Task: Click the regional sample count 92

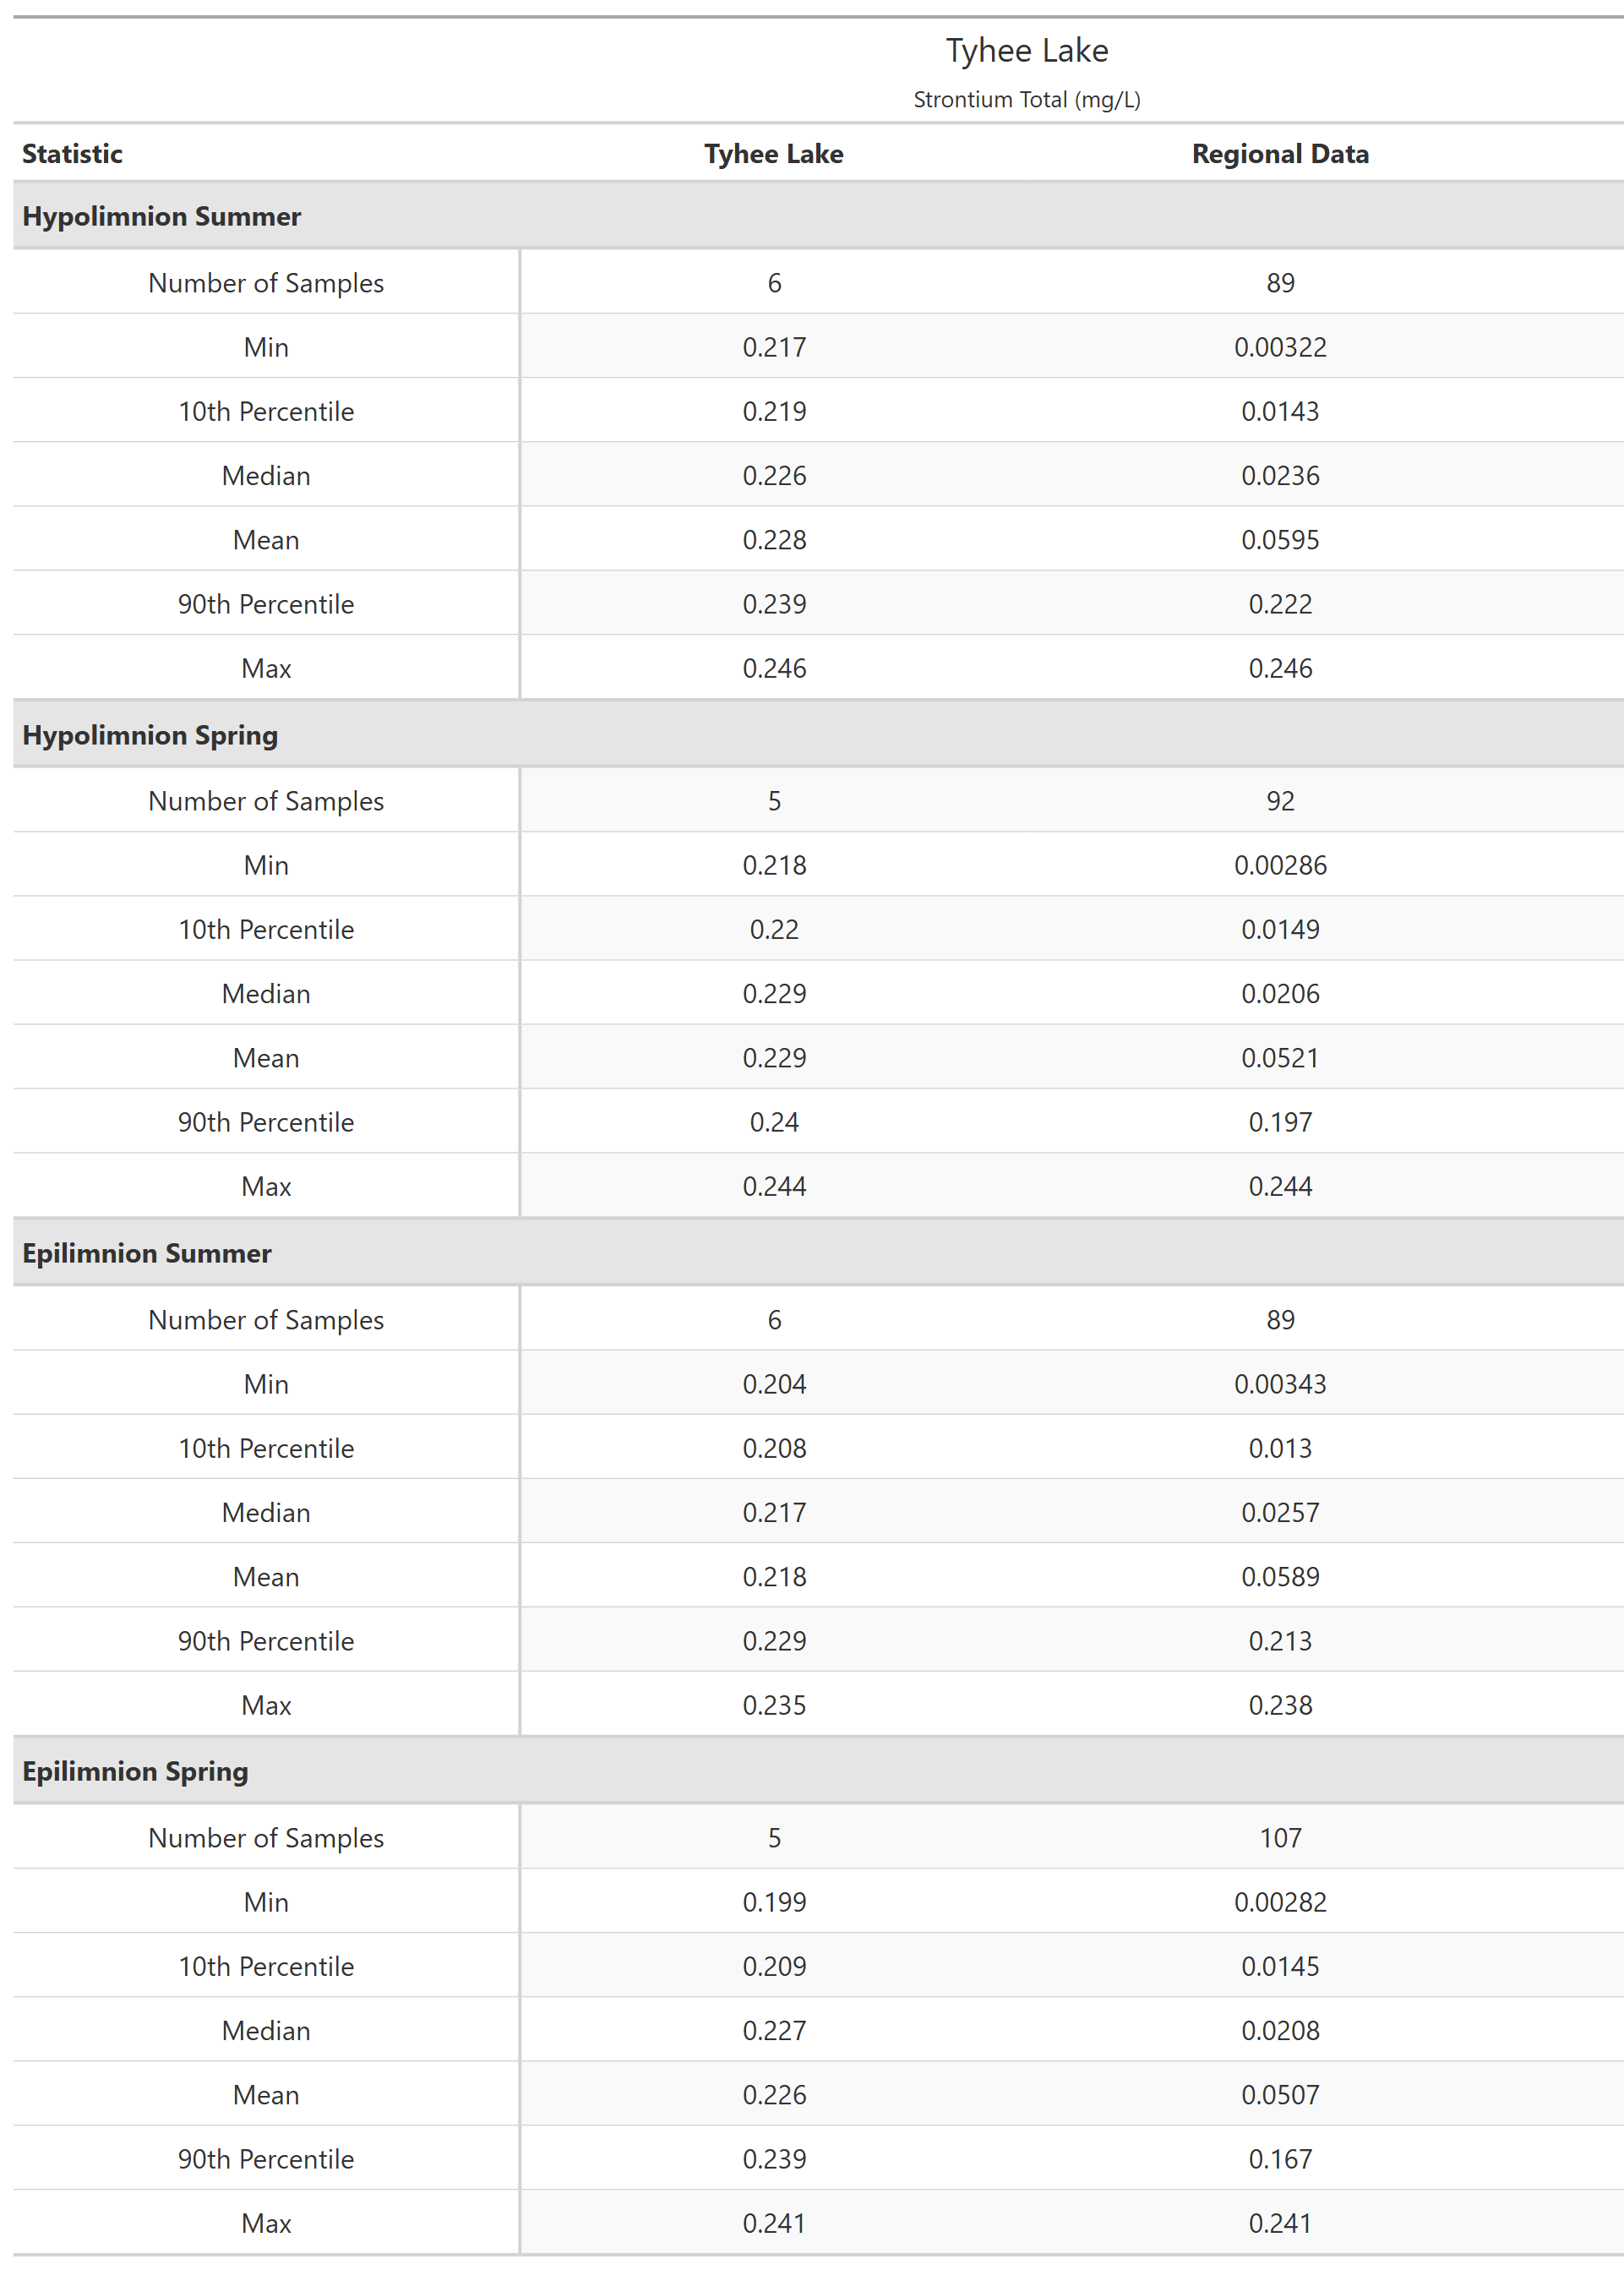Action: (1279, 801)
